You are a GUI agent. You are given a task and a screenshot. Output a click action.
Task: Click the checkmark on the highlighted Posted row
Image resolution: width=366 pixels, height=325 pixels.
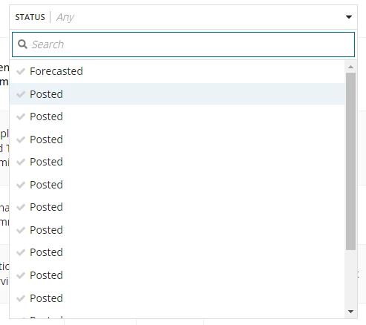coord(21,94)
